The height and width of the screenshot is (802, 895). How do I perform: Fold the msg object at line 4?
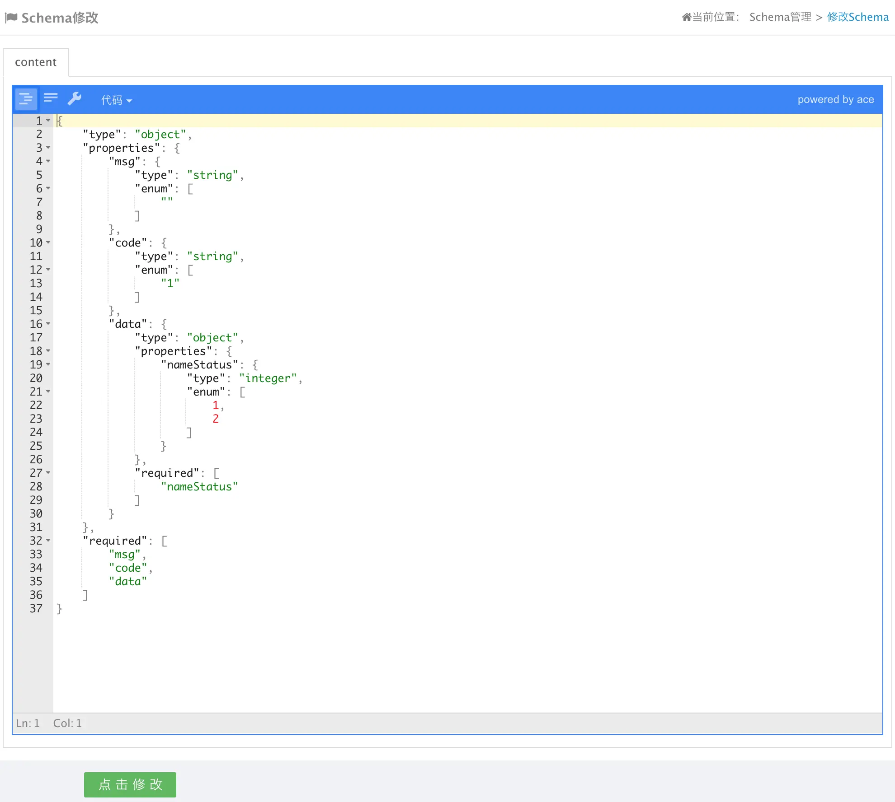coord(48,161)
